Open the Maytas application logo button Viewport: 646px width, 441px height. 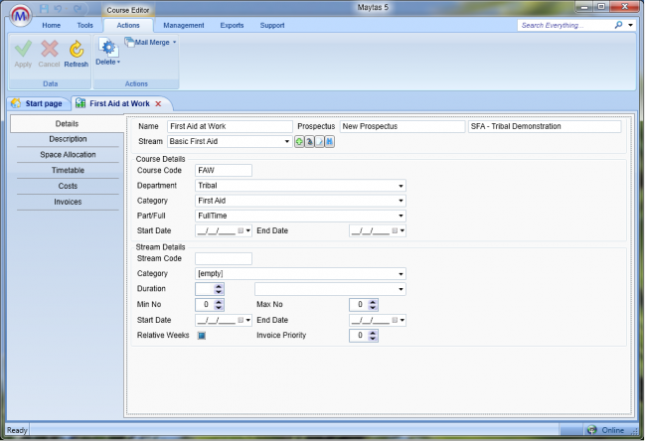pos(18,17)
